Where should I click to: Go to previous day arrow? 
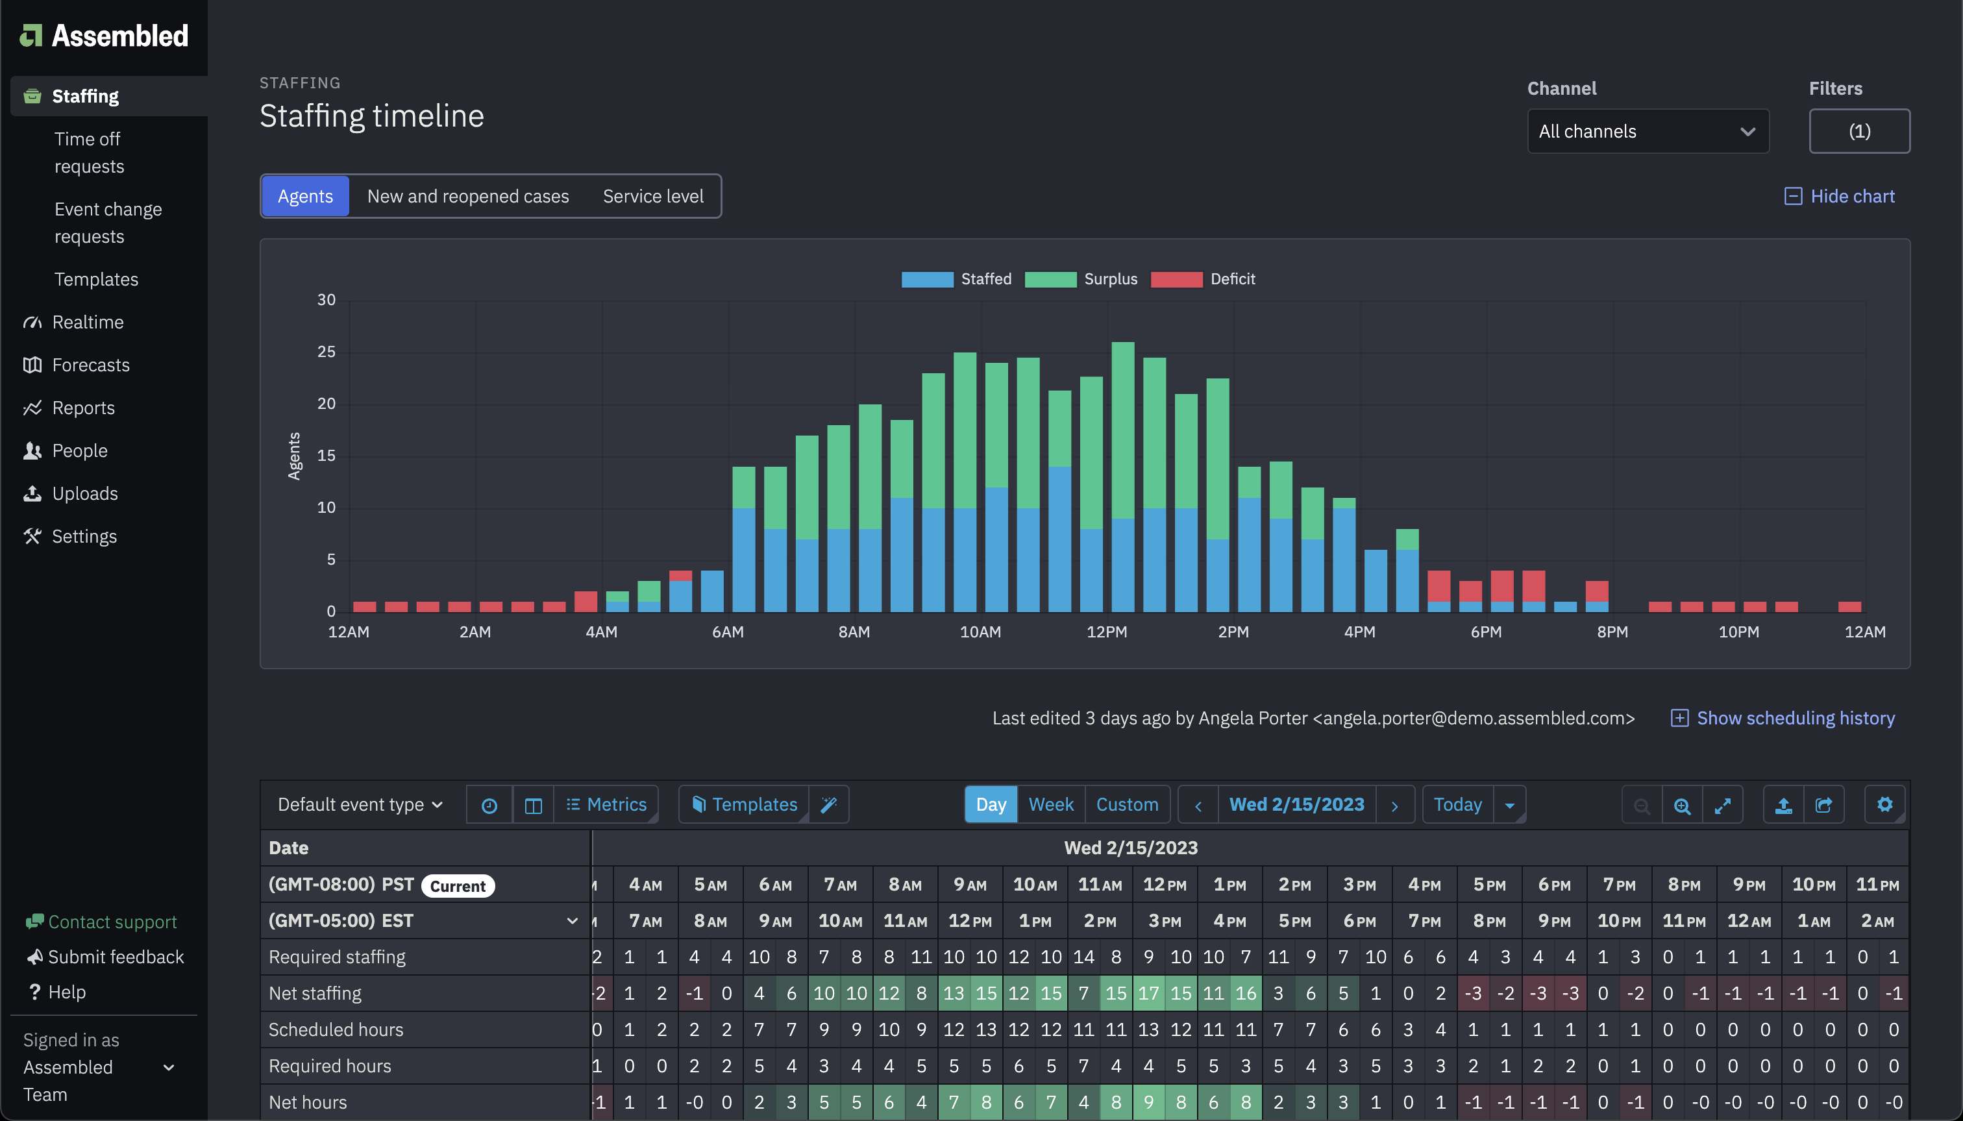1198,806
